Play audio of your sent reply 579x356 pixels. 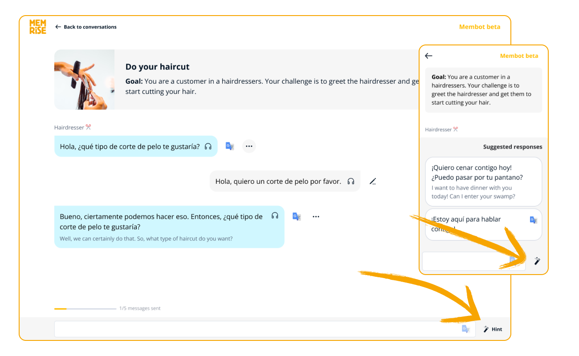tap(351, 181)
